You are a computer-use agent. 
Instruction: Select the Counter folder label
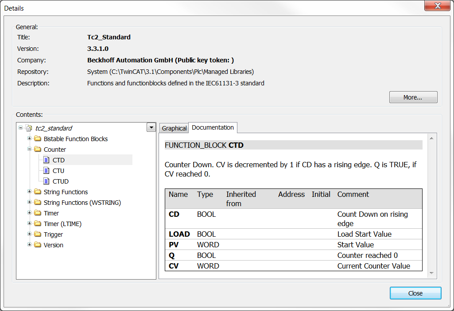pyautogui.click(x=55, y=150)
